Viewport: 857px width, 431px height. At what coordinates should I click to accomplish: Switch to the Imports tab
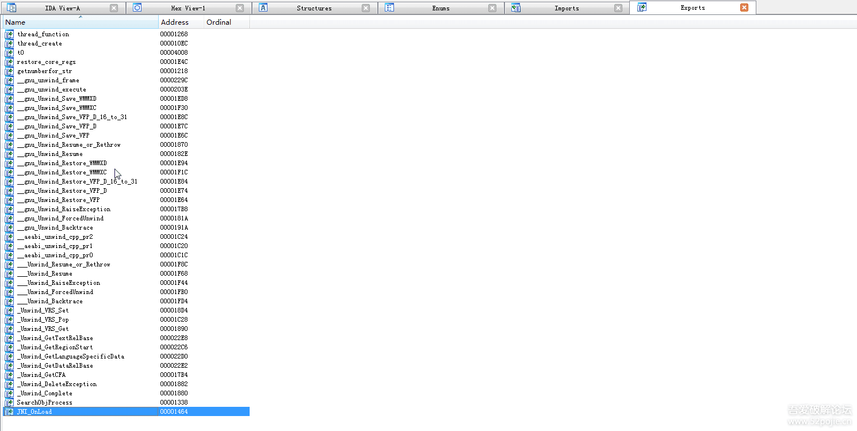pos(567,8)
